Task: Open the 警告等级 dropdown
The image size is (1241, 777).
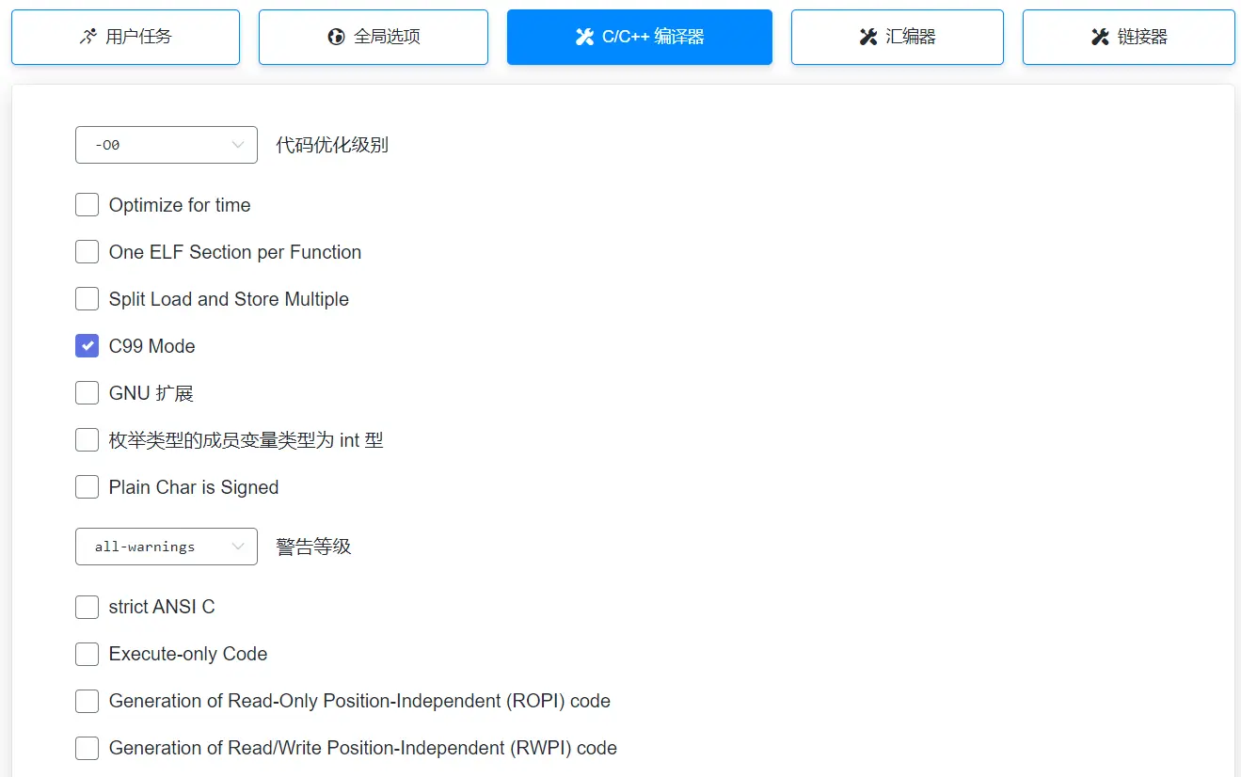Action: click(166, 546)
